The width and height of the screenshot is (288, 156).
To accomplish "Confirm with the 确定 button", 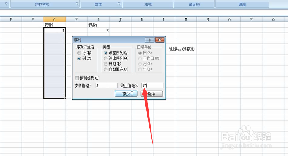I will point(126,94).
